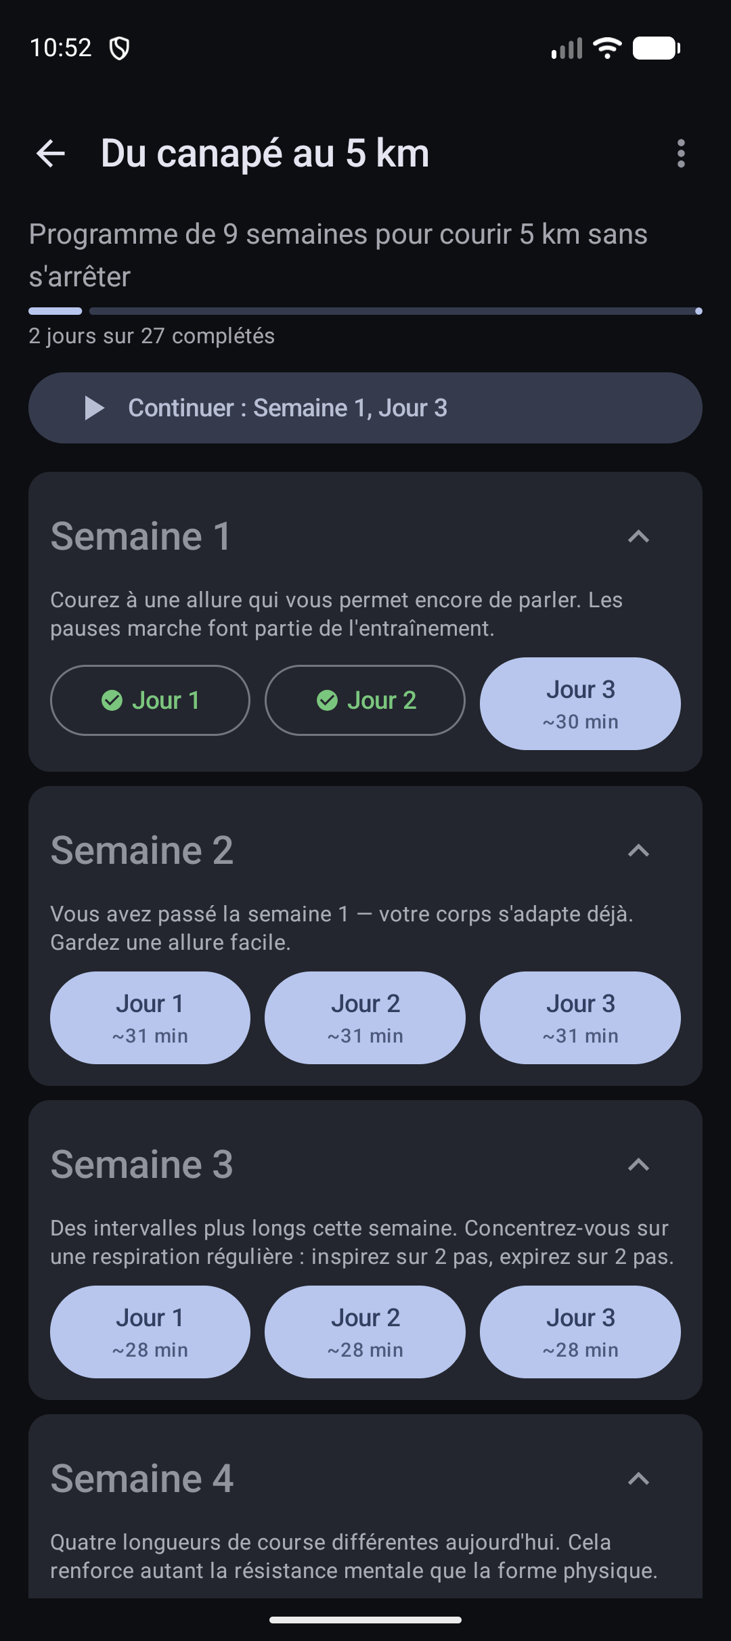The height and width of the screenshot is (1641, 731).
Task: Click the program progress bar
Action: (x=365, y=311)
